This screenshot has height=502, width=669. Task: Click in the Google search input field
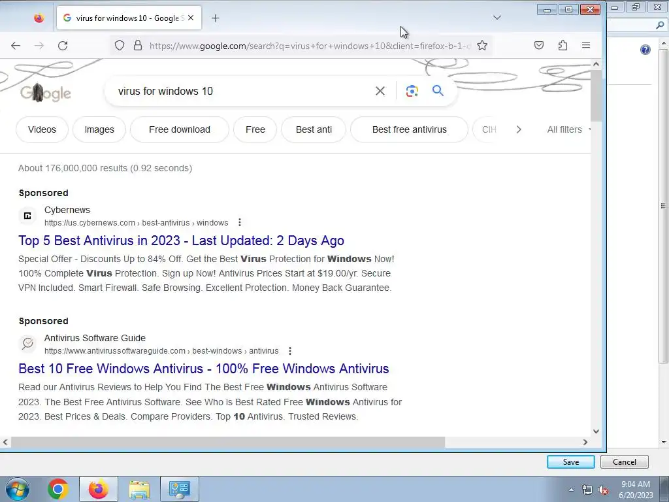(241, 91)
